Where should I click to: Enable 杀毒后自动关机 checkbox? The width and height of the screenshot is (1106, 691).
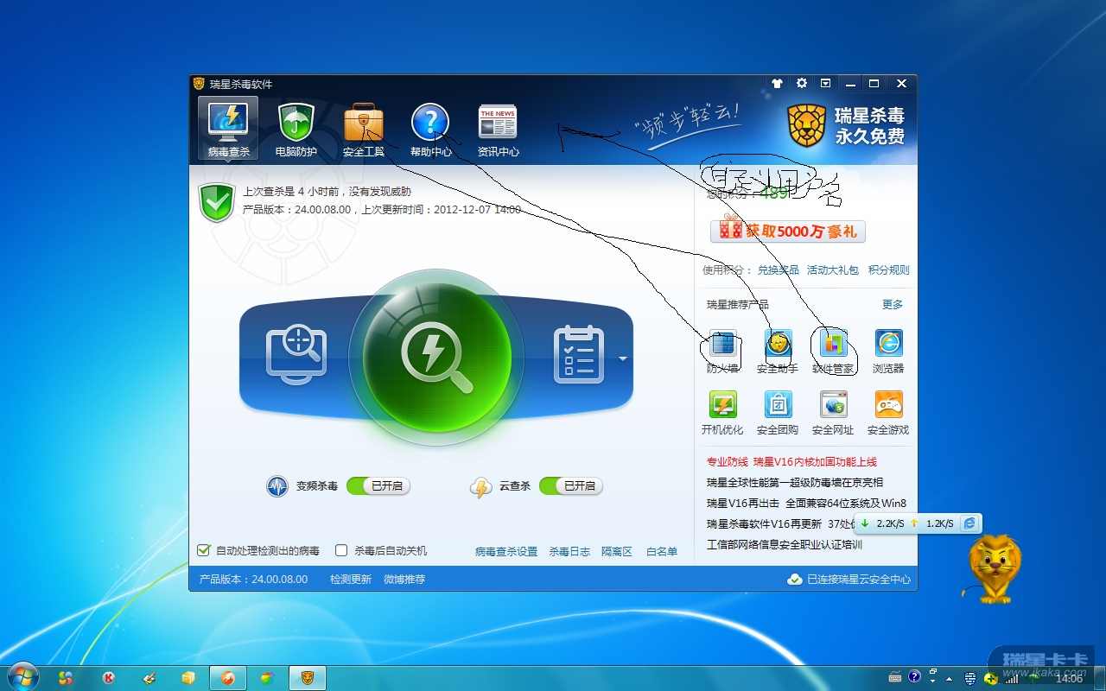[x=341, y=550]
